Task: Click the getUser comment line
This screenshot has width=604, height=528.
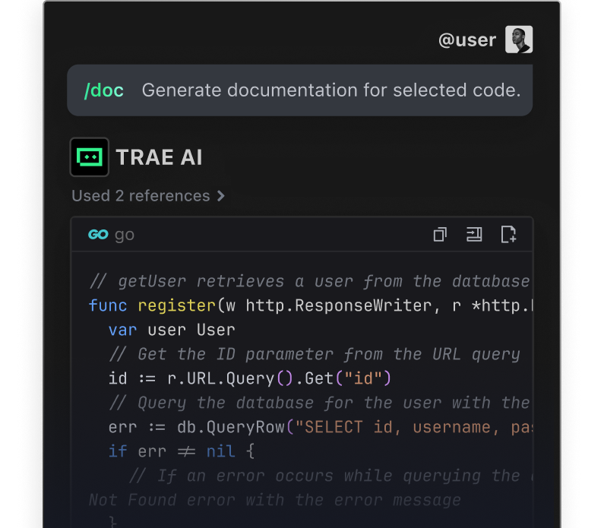Action: [309, 282]
